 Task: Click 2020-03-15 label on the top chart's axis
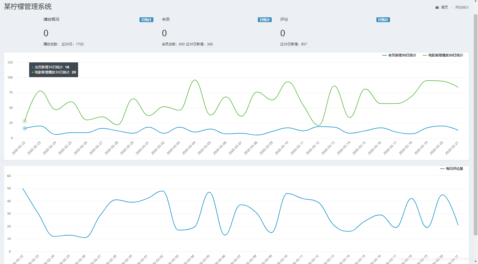coord(359,148)
